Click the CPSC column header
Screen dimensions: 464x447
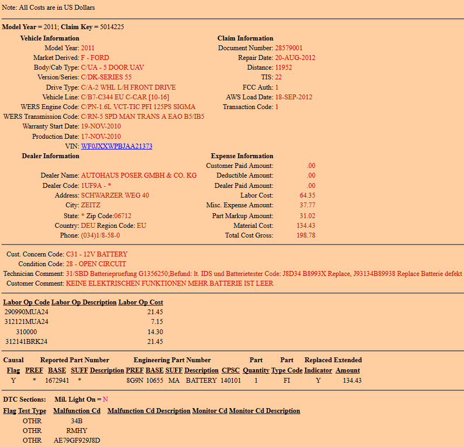pyautogui.click(x=231, y=370)
